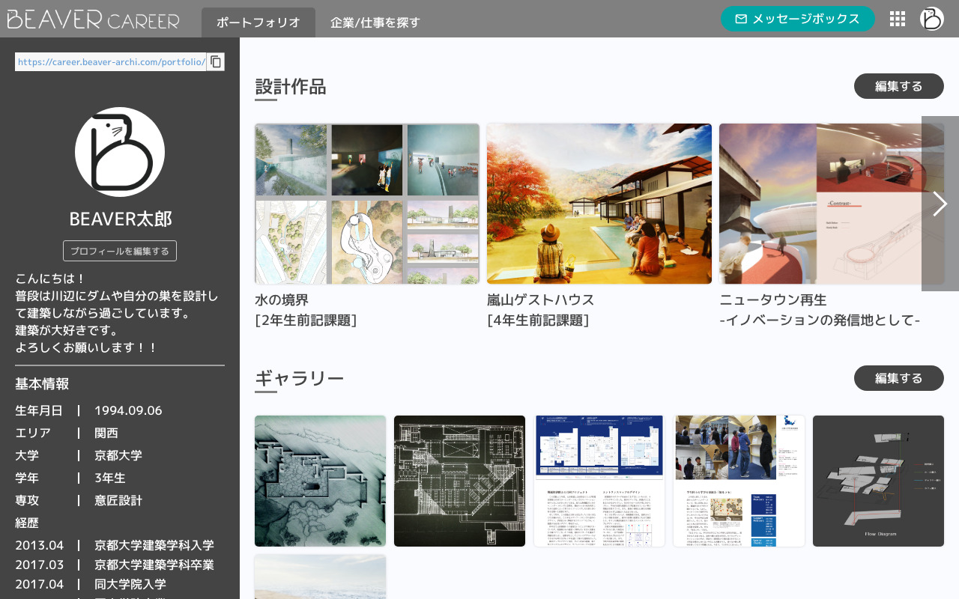959x599 pixels.
Task: Click career entry 同大学院入学
Action: tap(130, 584)
